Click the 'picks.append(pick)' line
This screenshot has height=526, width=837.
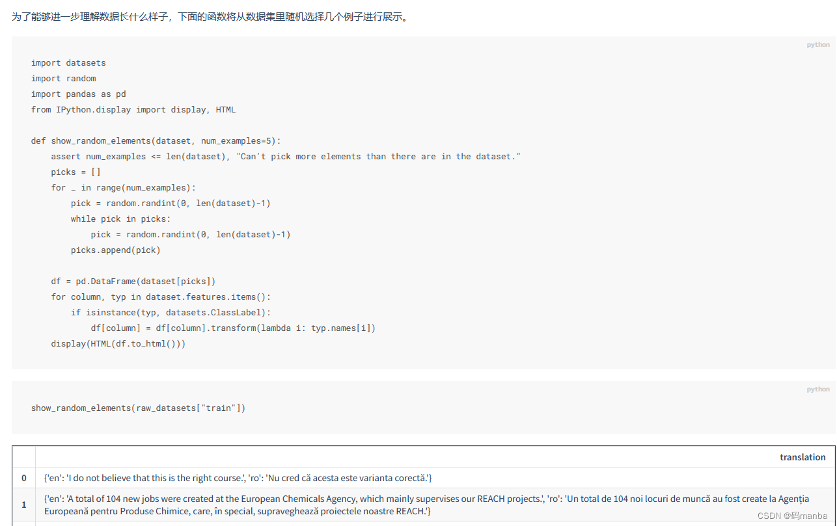click(x=115, y=250)
